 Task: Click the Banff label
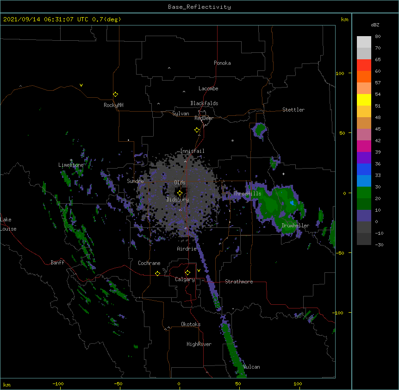click(x=57, y=263)
